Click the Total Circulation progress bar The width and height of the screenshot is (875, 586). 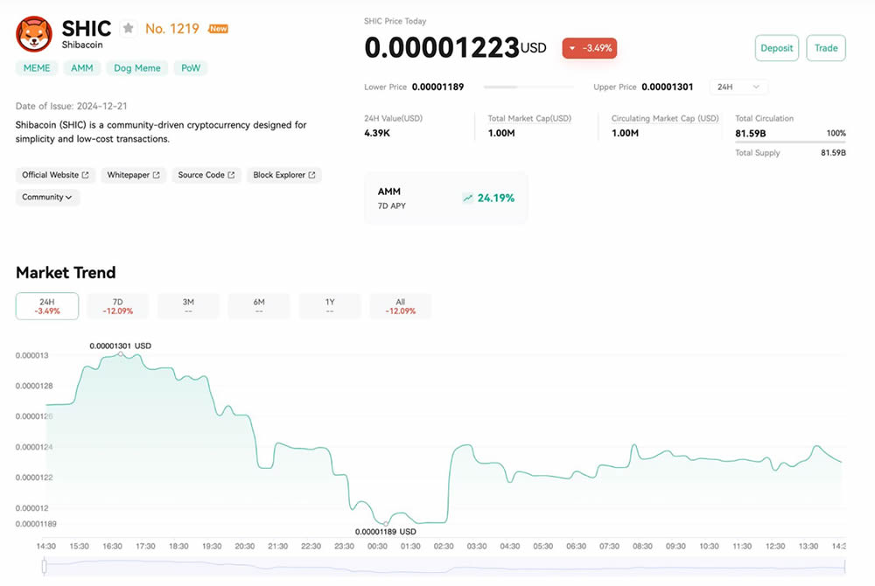(x=790, y=143)
